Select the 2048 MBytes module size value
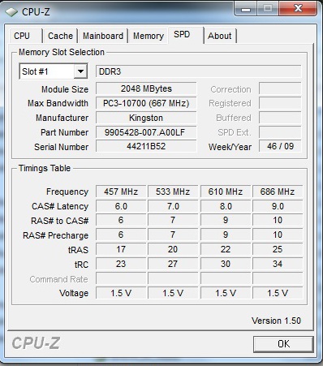The image size is (323, 366). pyautogui.click(x=146, y=88)
